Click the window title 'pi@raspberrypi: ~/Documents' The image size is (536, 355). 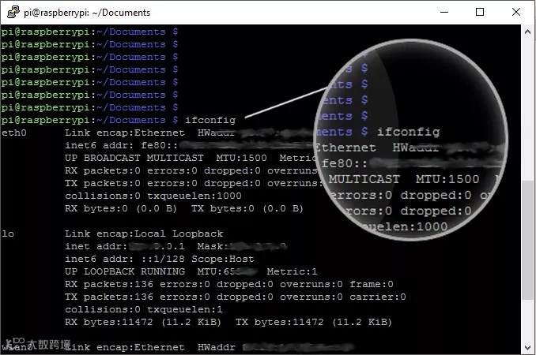tap(87, 13)
